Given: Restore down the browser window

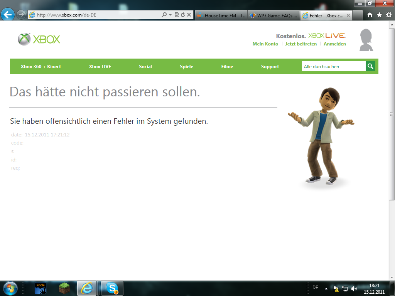Looking at the screenshot, I should (370, 3).
